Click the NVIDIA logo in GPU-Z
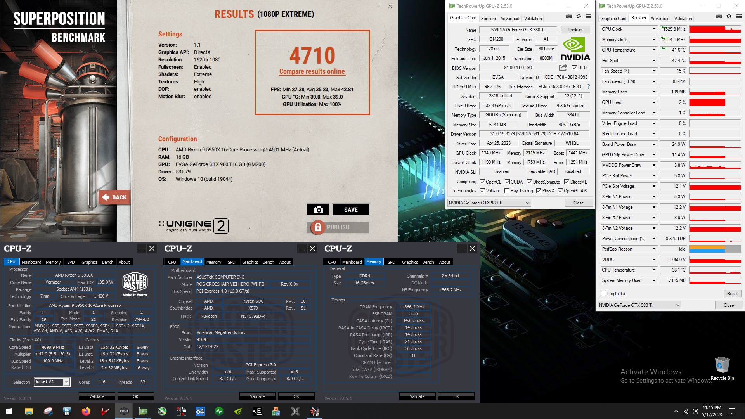745x419 pixels. click(575, 49)
